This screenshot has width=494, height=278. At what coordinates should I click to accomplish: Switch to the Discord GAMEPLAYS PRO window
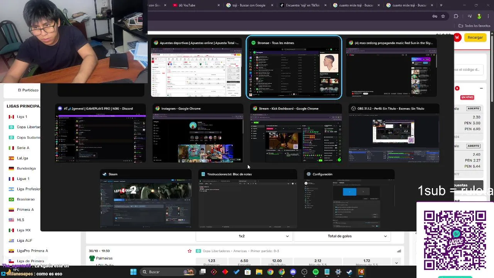point(101,133)
